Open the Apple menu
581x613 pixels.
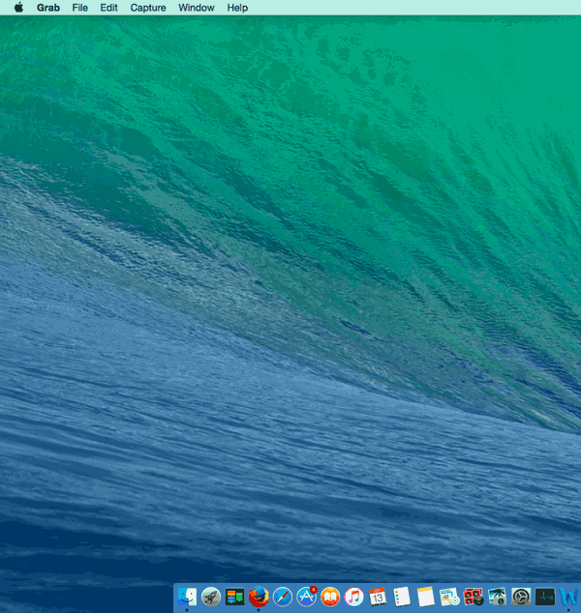(x=18, y=8)
